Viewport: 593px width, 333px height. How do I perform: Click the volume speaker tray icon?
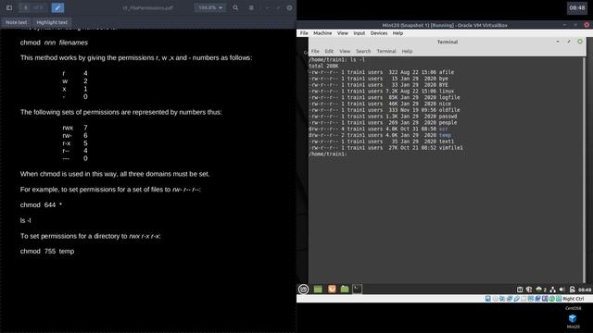(x=562, y=290)
